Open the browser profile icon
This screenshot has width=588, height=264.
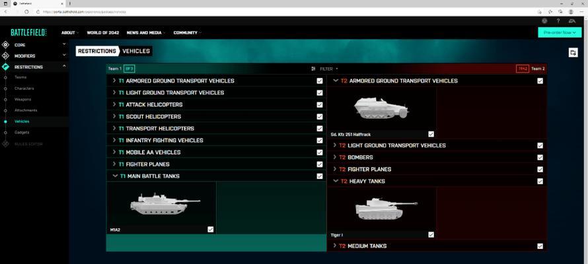(x=571, y=12)
